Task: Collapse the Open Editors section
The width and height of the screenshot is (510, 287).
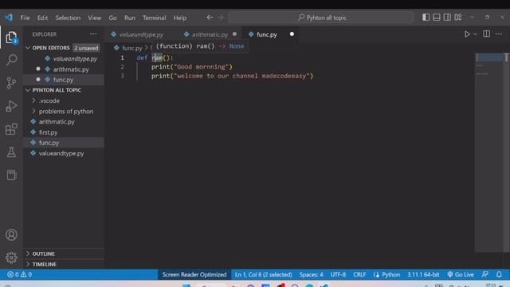Action: click(28, 48)
